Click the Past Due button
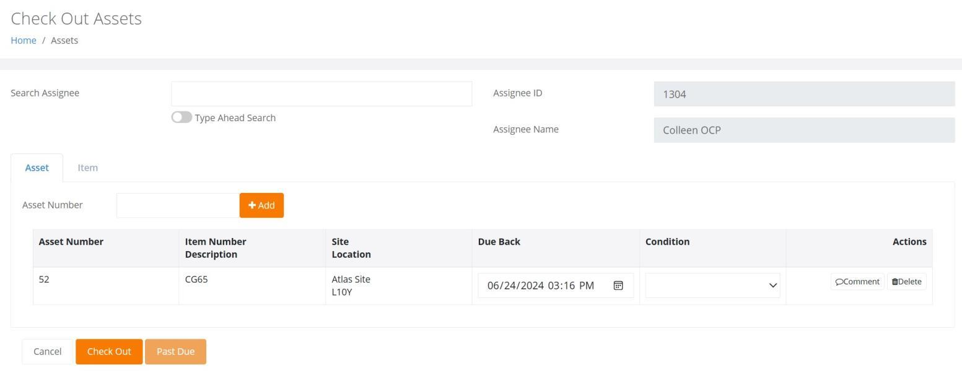 (175, 351)
